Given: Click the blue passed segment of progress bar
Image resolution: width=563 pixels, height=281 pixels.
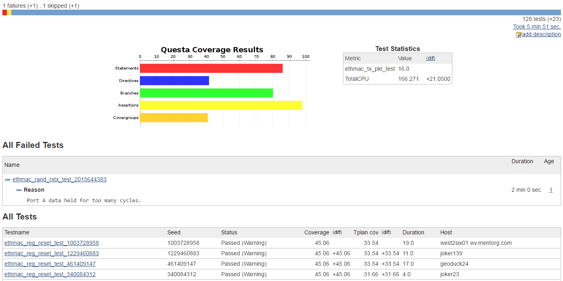Looking at the screenshot, I should 286,12.
